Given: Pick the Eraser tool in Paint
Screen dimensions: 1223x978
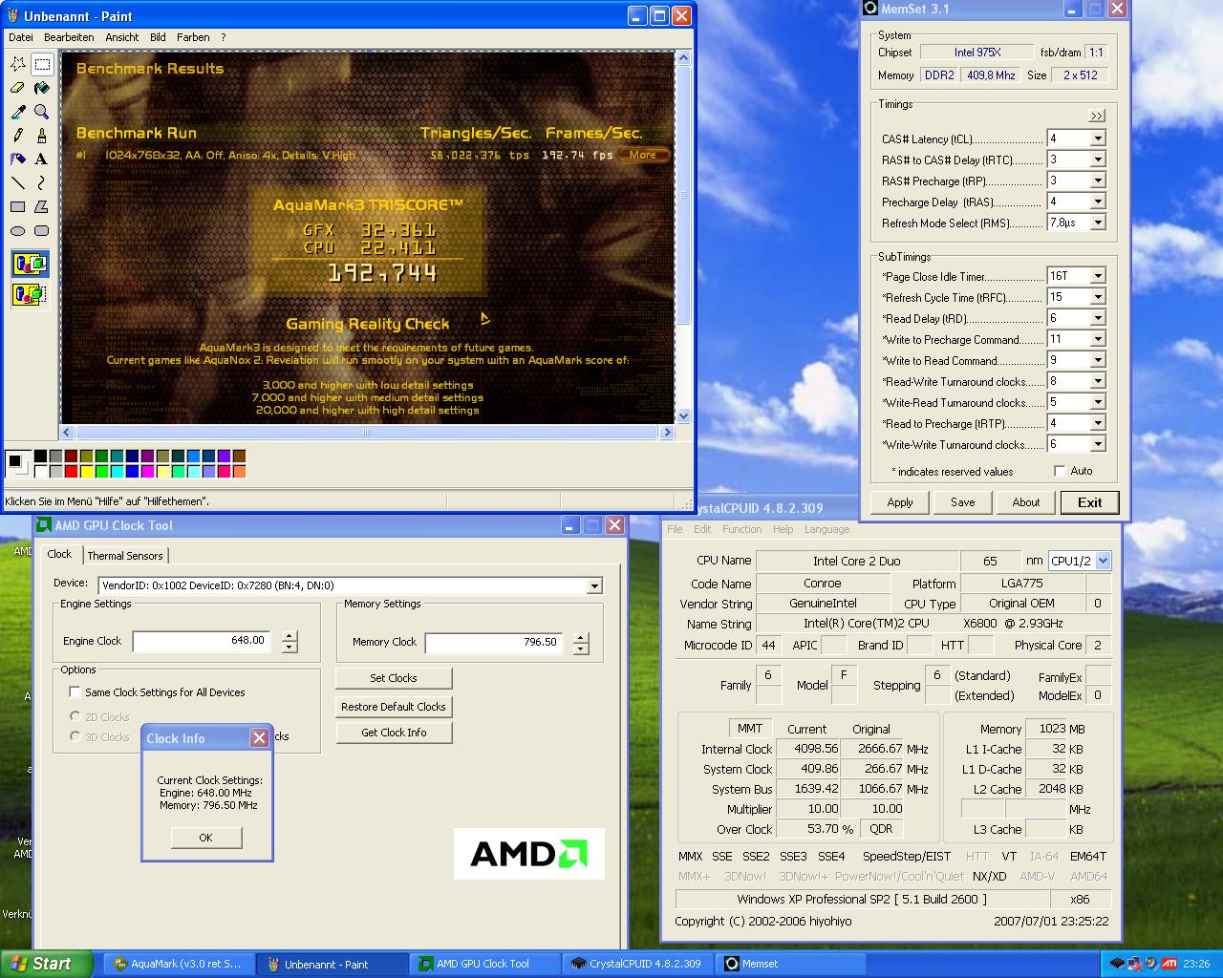Looking at the screenshot, I should click(x=18, y=88).
